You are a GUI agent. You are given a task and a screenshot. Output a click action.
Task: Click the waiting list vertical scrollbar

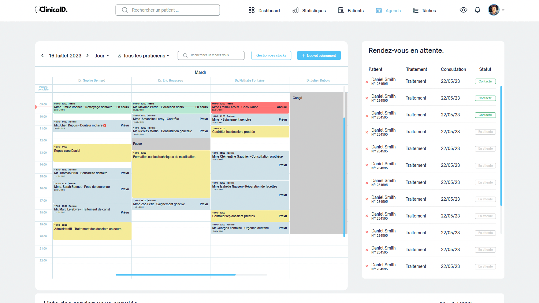501,146
